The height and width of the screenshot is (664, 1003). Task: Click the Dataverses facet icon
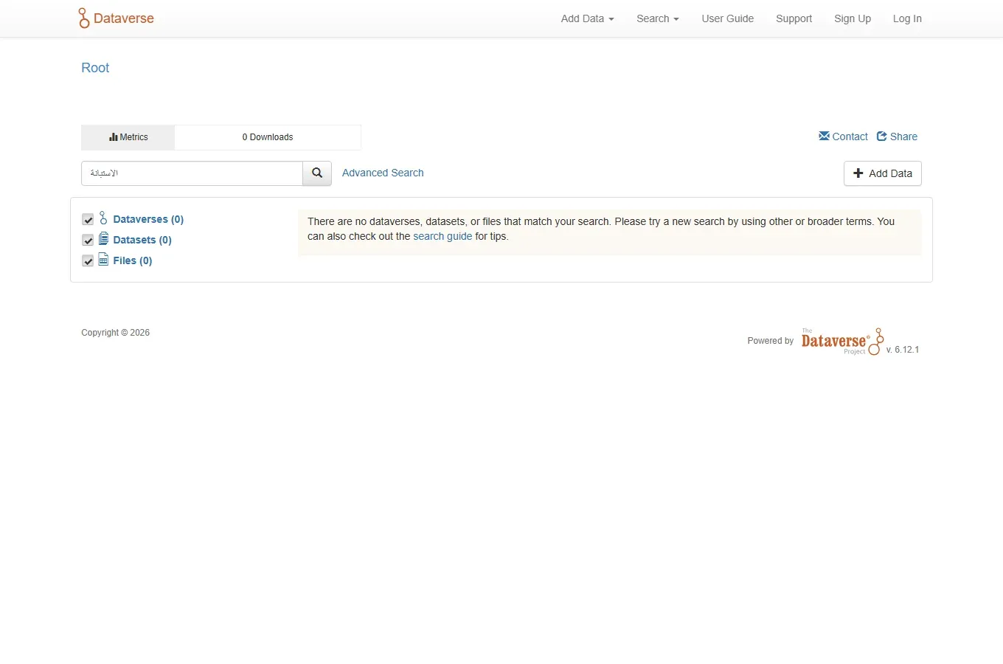tap(103, 218)
